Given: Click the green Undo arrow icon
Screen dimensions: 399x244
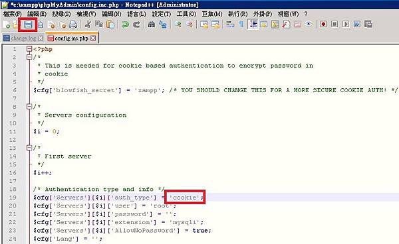Looking at the screenshot, I should click(125, 25).
